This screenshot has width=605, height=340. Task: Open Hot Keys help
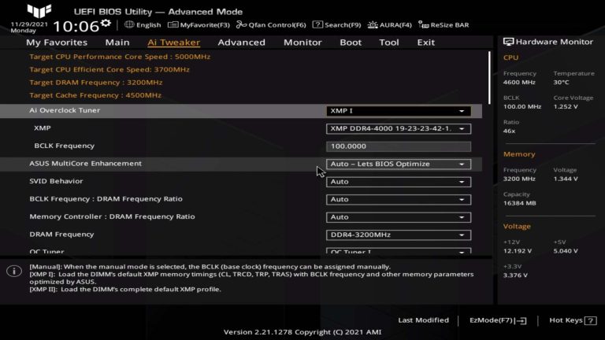coord(573,320)
